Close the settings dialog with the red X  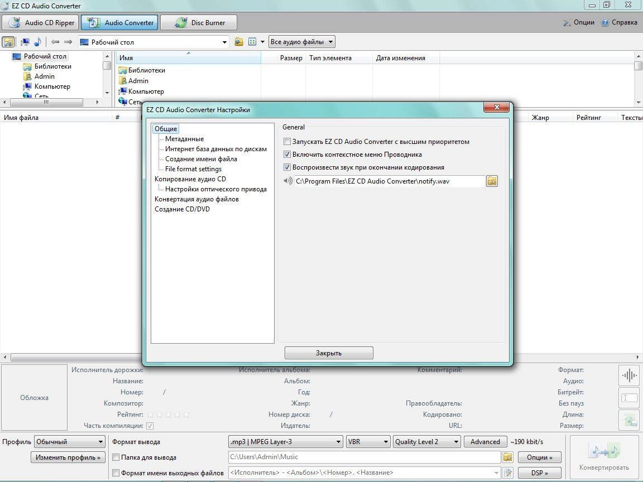tap(497, 107)
